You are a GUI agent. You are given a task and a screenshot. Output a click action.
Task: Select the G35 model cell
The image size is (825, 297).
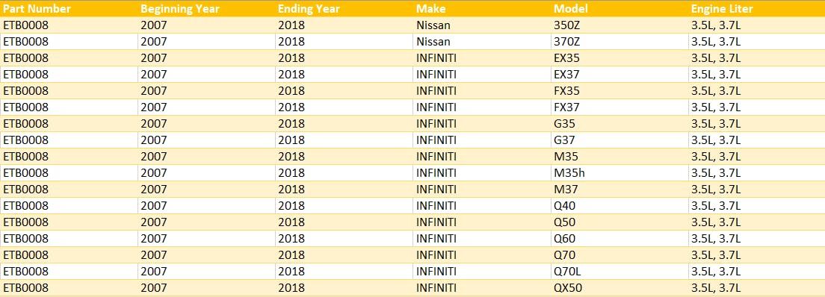(619, 124)
